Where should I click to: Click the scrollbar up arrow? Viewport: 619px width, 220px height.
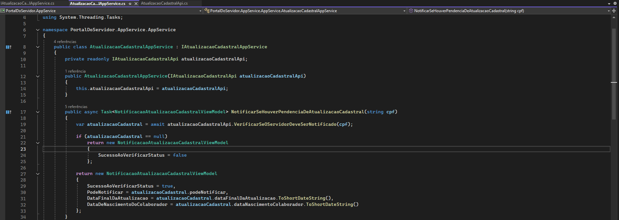pyautogui.click(x=614, y=17)
